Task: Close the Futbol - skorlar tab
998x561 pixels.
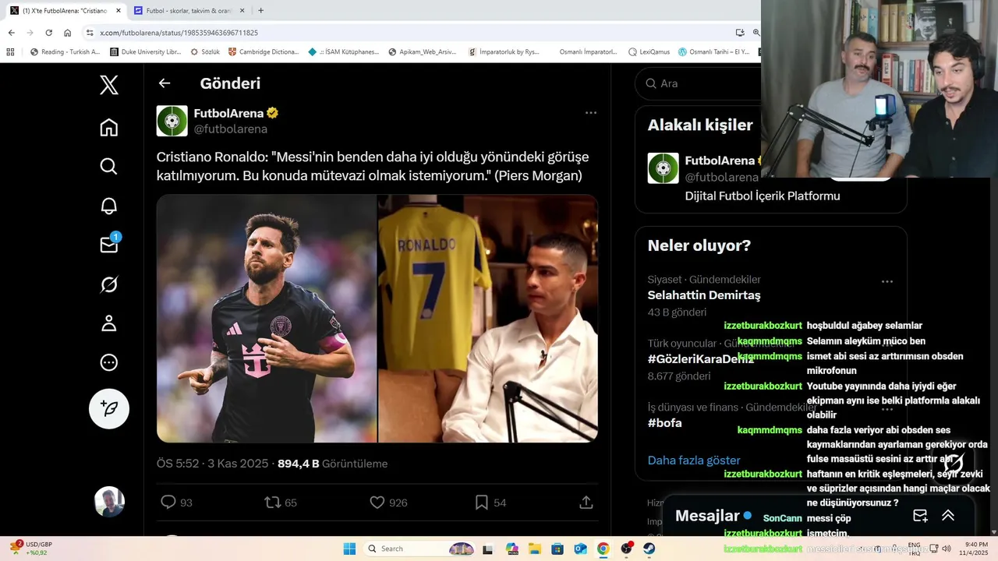Action: point(242,11)
